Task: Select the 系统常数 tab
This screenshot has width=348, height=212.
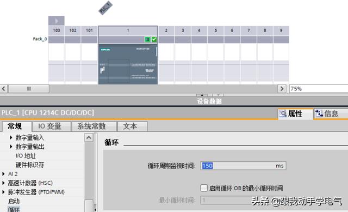Action: pos(94,126)
